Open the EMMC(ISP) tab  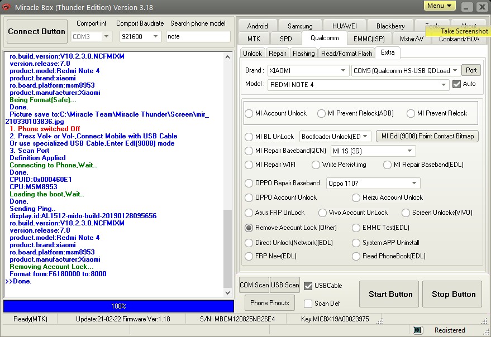369,39
